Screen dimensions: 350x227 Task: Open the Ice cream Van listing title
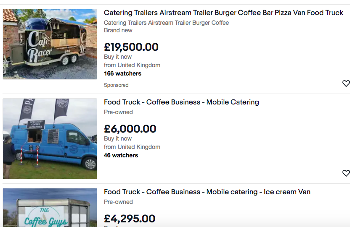pyautogui.click(x=207, y=192)
